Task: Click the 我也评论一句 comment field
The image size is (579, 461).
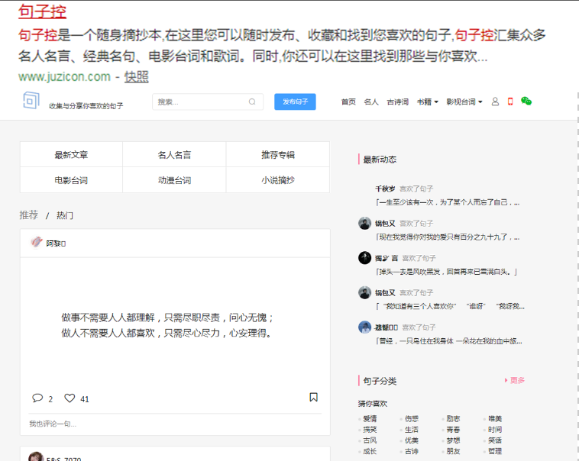Action: [x=175, y=424]
